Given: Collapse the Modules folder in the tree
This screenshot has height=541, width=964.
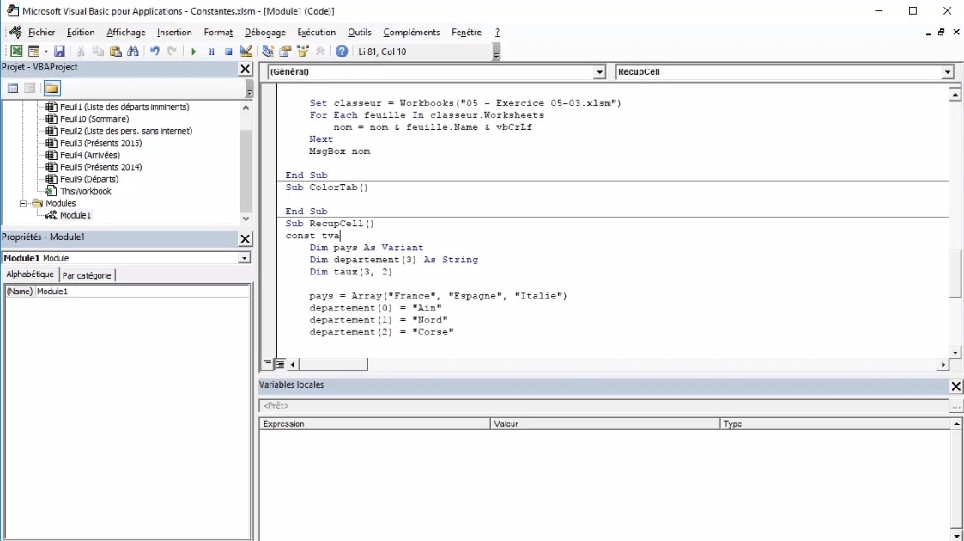Looking at the screenshot, I should pos(24,203).
